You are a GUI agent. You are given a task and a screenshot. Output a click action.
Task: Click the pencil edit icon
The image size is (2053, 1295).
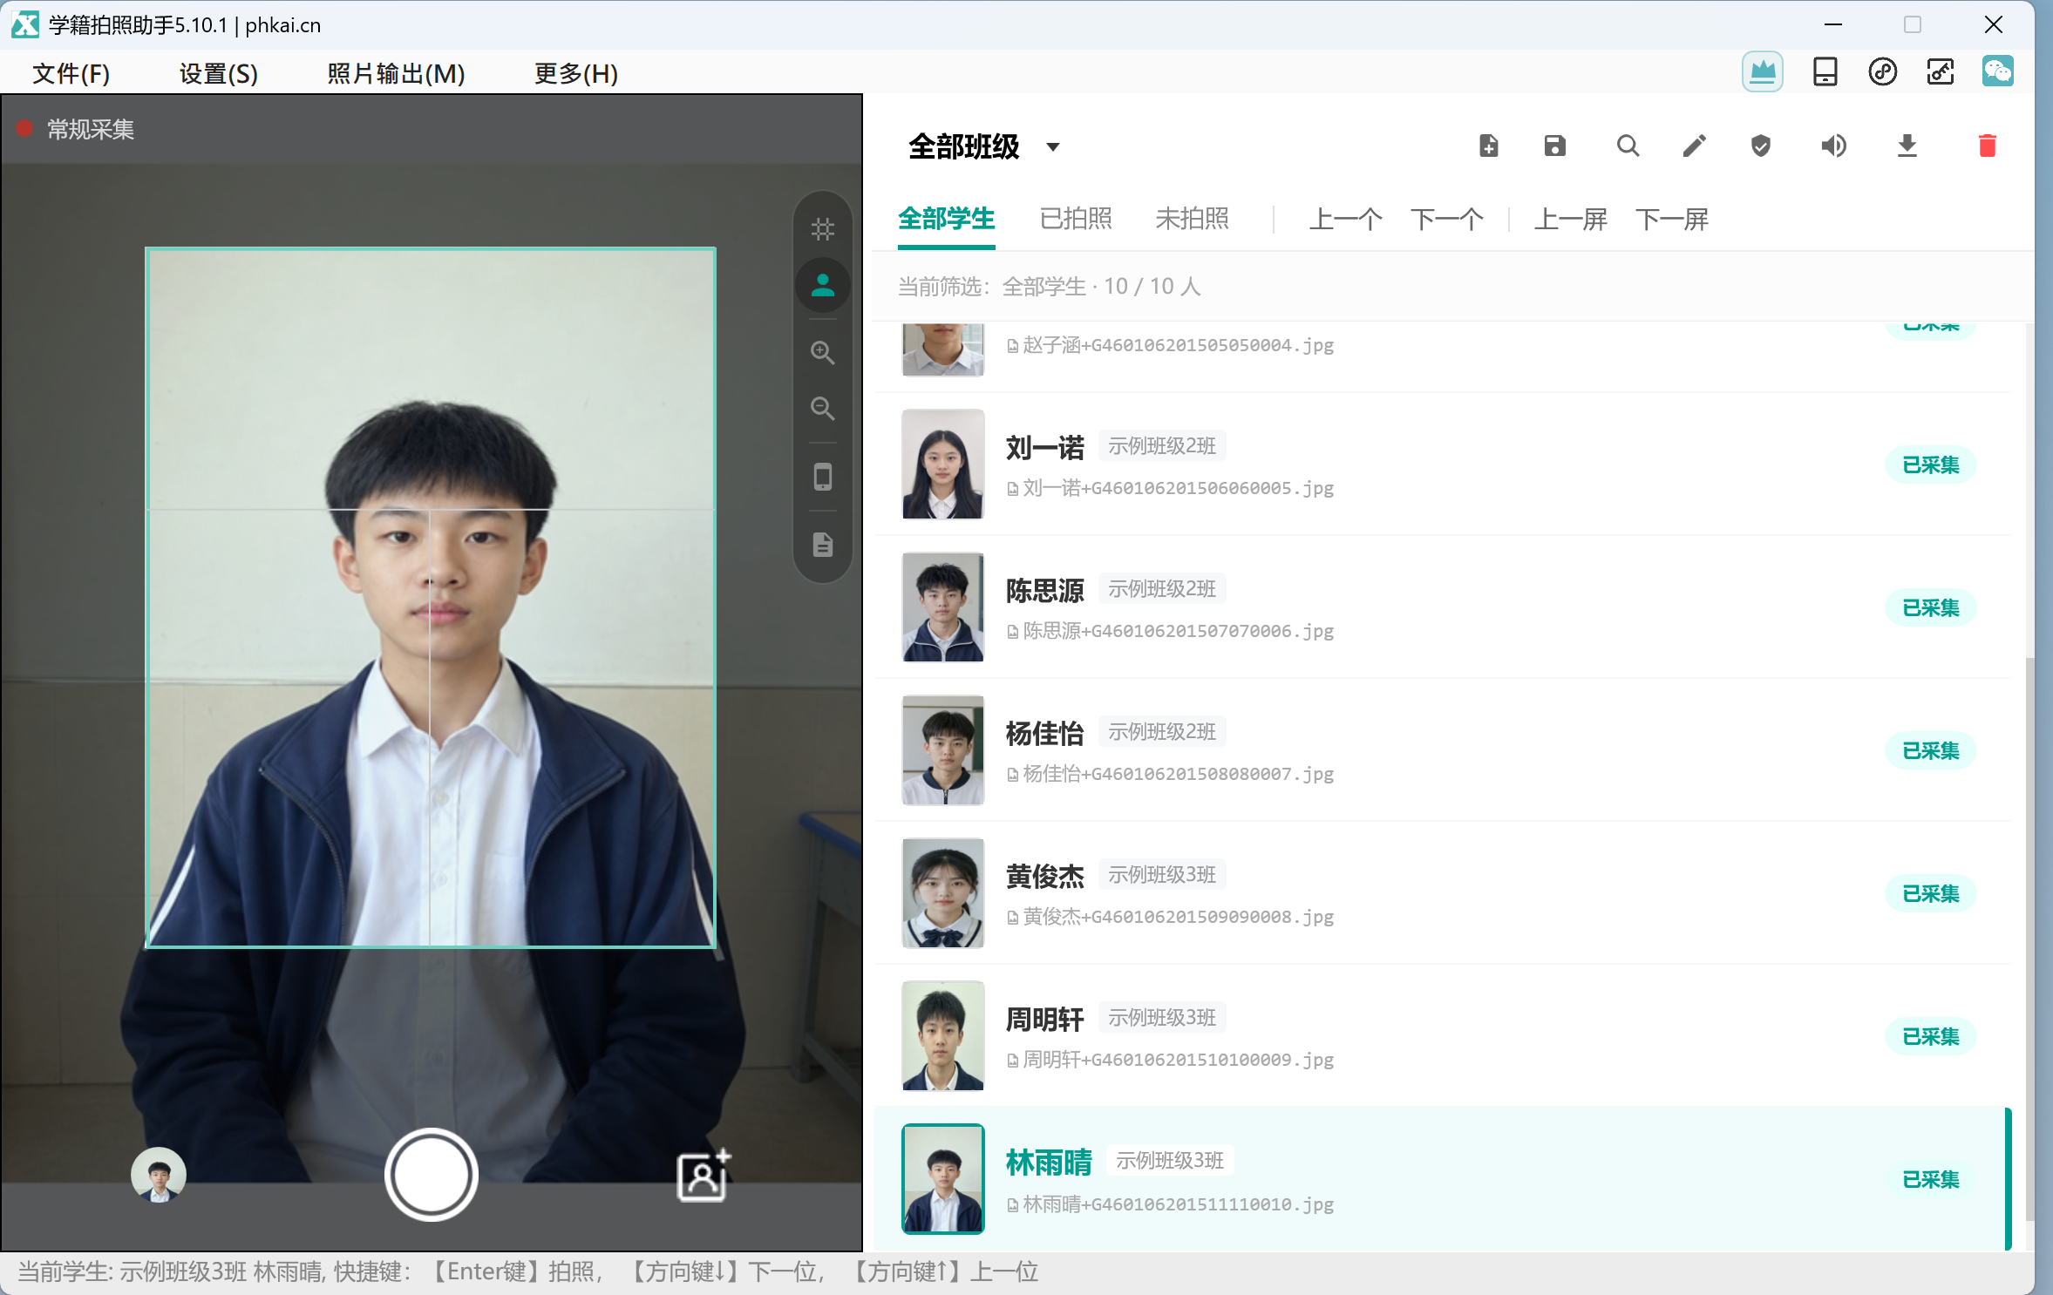1694,146
